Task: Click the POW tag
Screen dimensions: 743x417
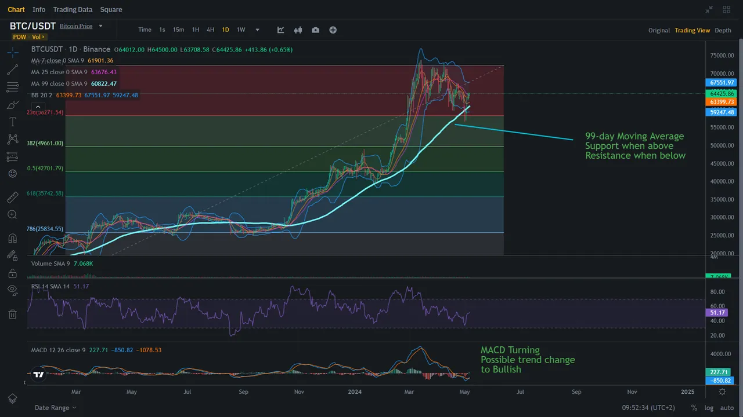Action: 19,37
